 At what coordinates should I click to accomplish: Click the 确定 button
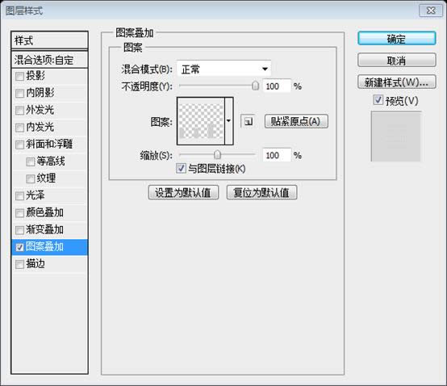396,39
